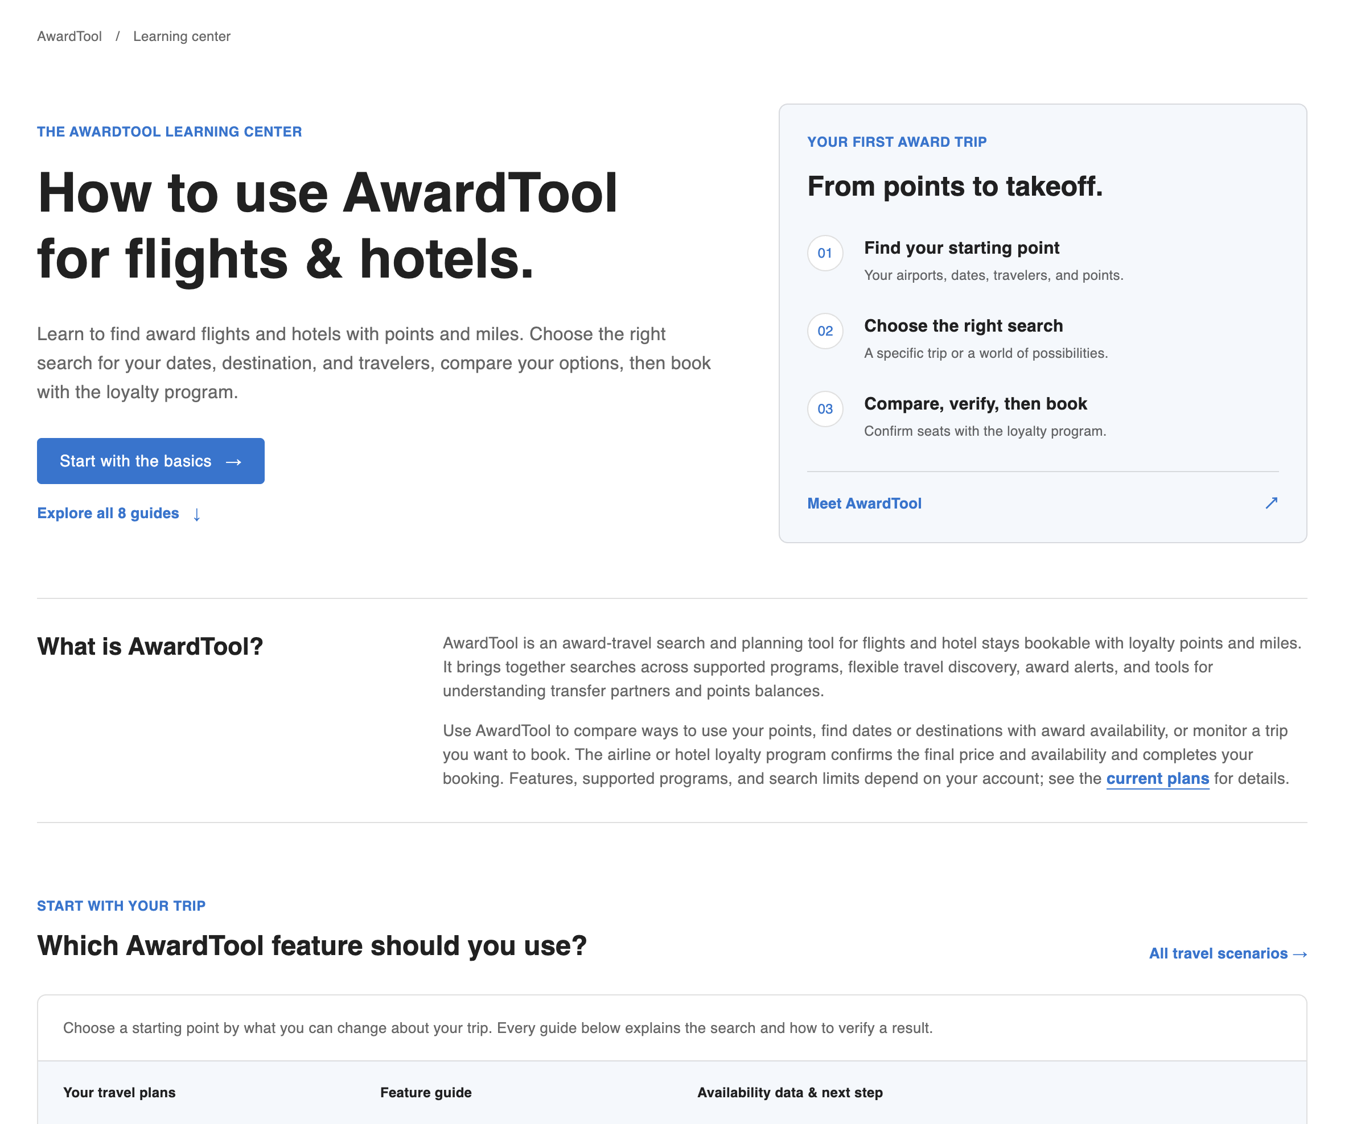Click the START WITH YOUR TRIP label
This screenshot has height=1124, width=1357.
coord(121,906)
